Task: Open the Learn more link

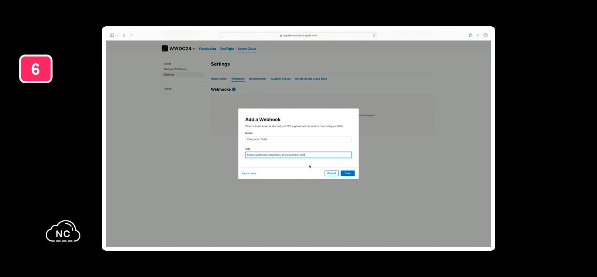Action: click(249, 174)
